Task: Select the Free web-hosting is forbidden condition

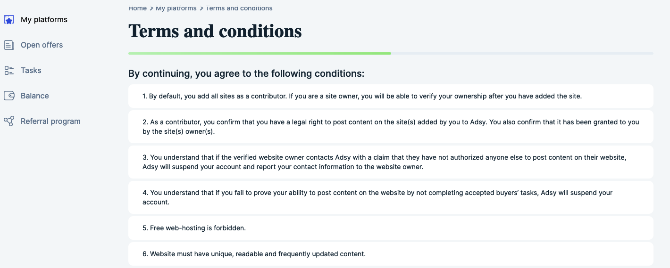Action: (x=391, y=228)
